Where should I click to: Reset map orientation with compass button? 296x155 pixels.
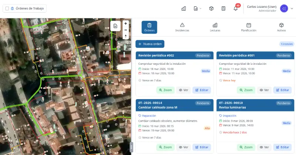125,36
